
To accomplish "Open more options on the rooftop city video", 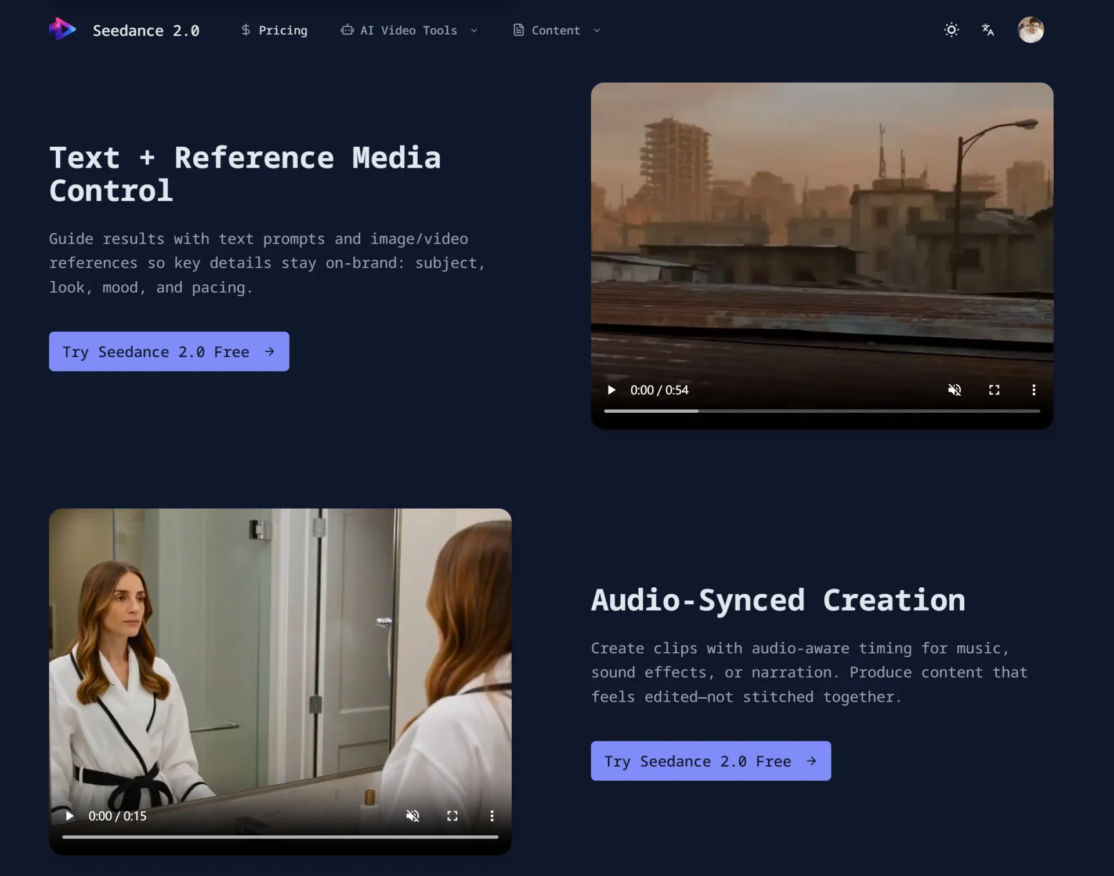I will tap(1033, 390).
